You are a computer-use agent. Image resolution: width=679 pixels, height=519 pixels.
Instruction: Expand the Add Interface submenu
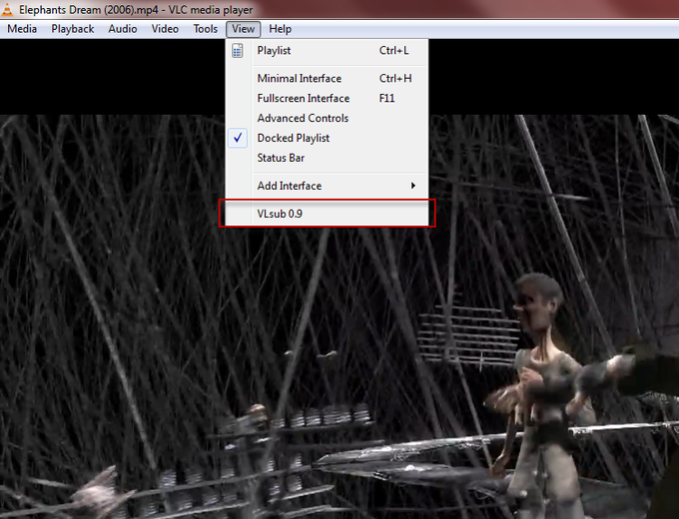327,186
